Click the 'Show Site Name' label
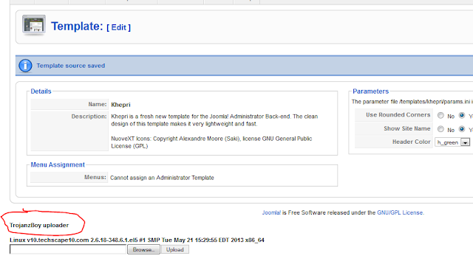The height and width of the screenshot is (278, 473). (x=407, y=128)
